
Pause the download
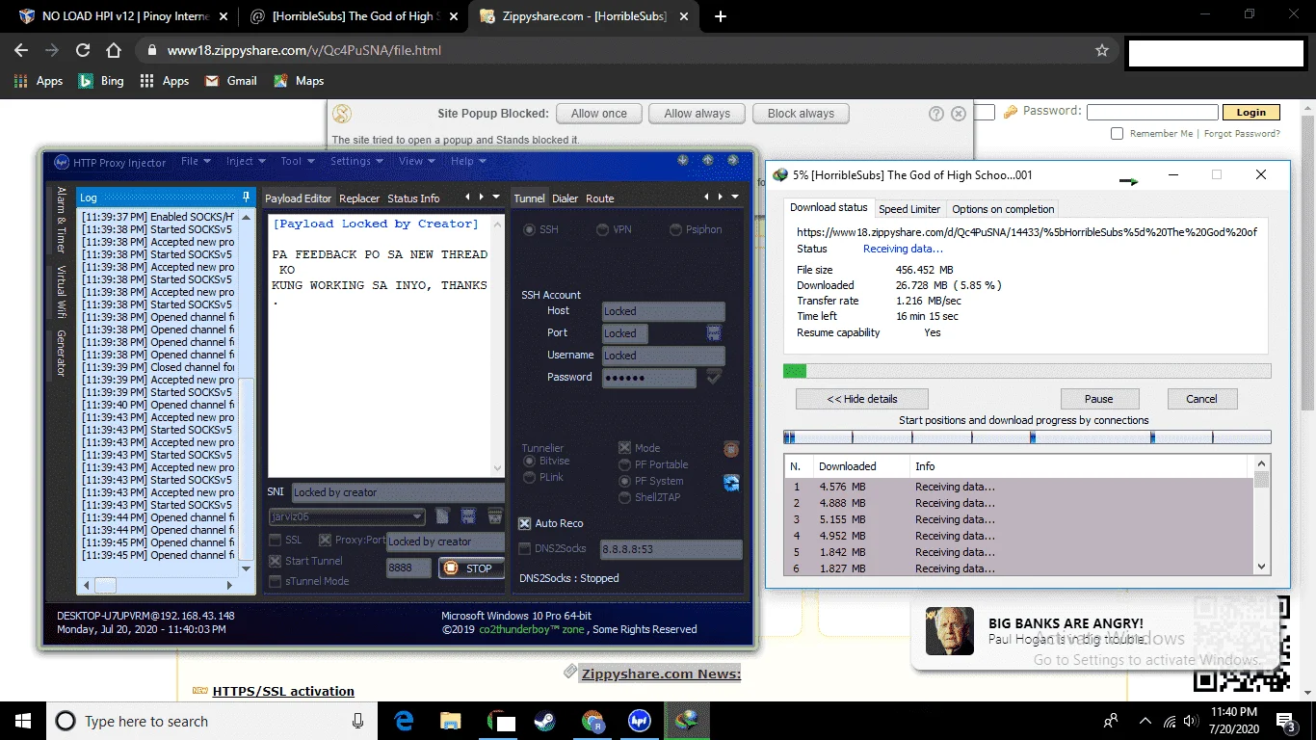(x=1098, y=399)
